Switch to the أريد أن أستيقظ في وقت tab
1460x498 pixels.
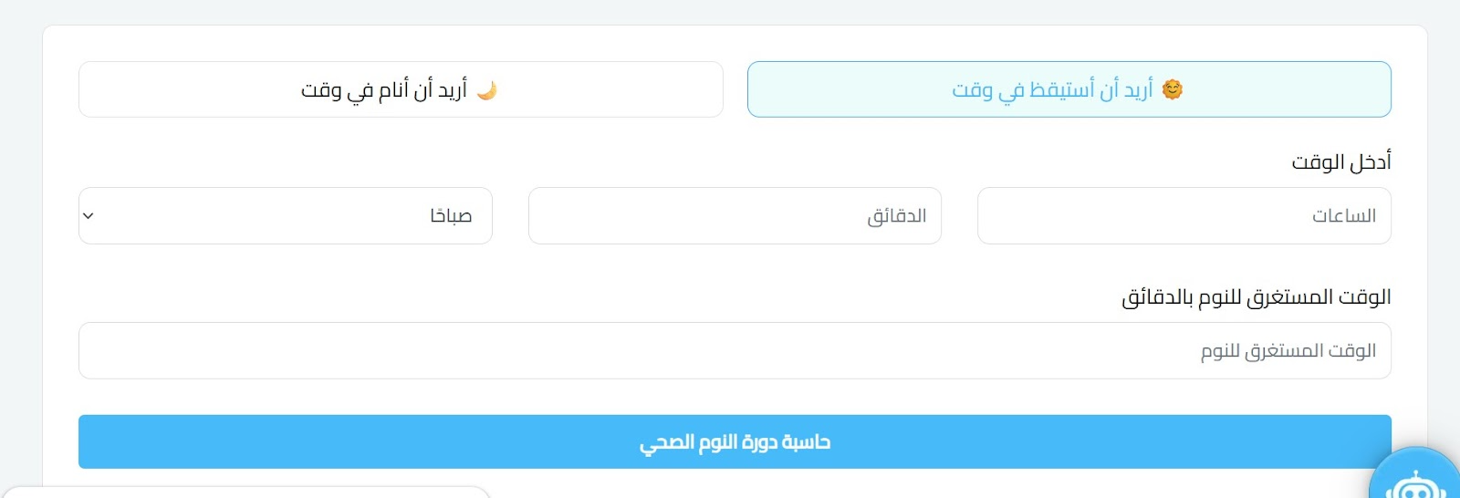[1069, 89]
